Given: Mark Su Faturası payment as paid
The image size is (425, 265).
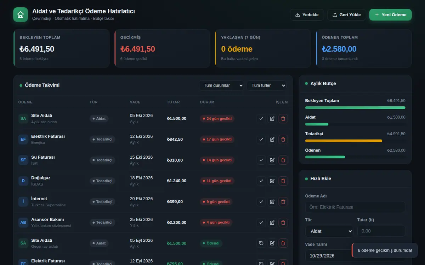Looking at the screenshot, I should pyautogui.click(x=261, y=160).
